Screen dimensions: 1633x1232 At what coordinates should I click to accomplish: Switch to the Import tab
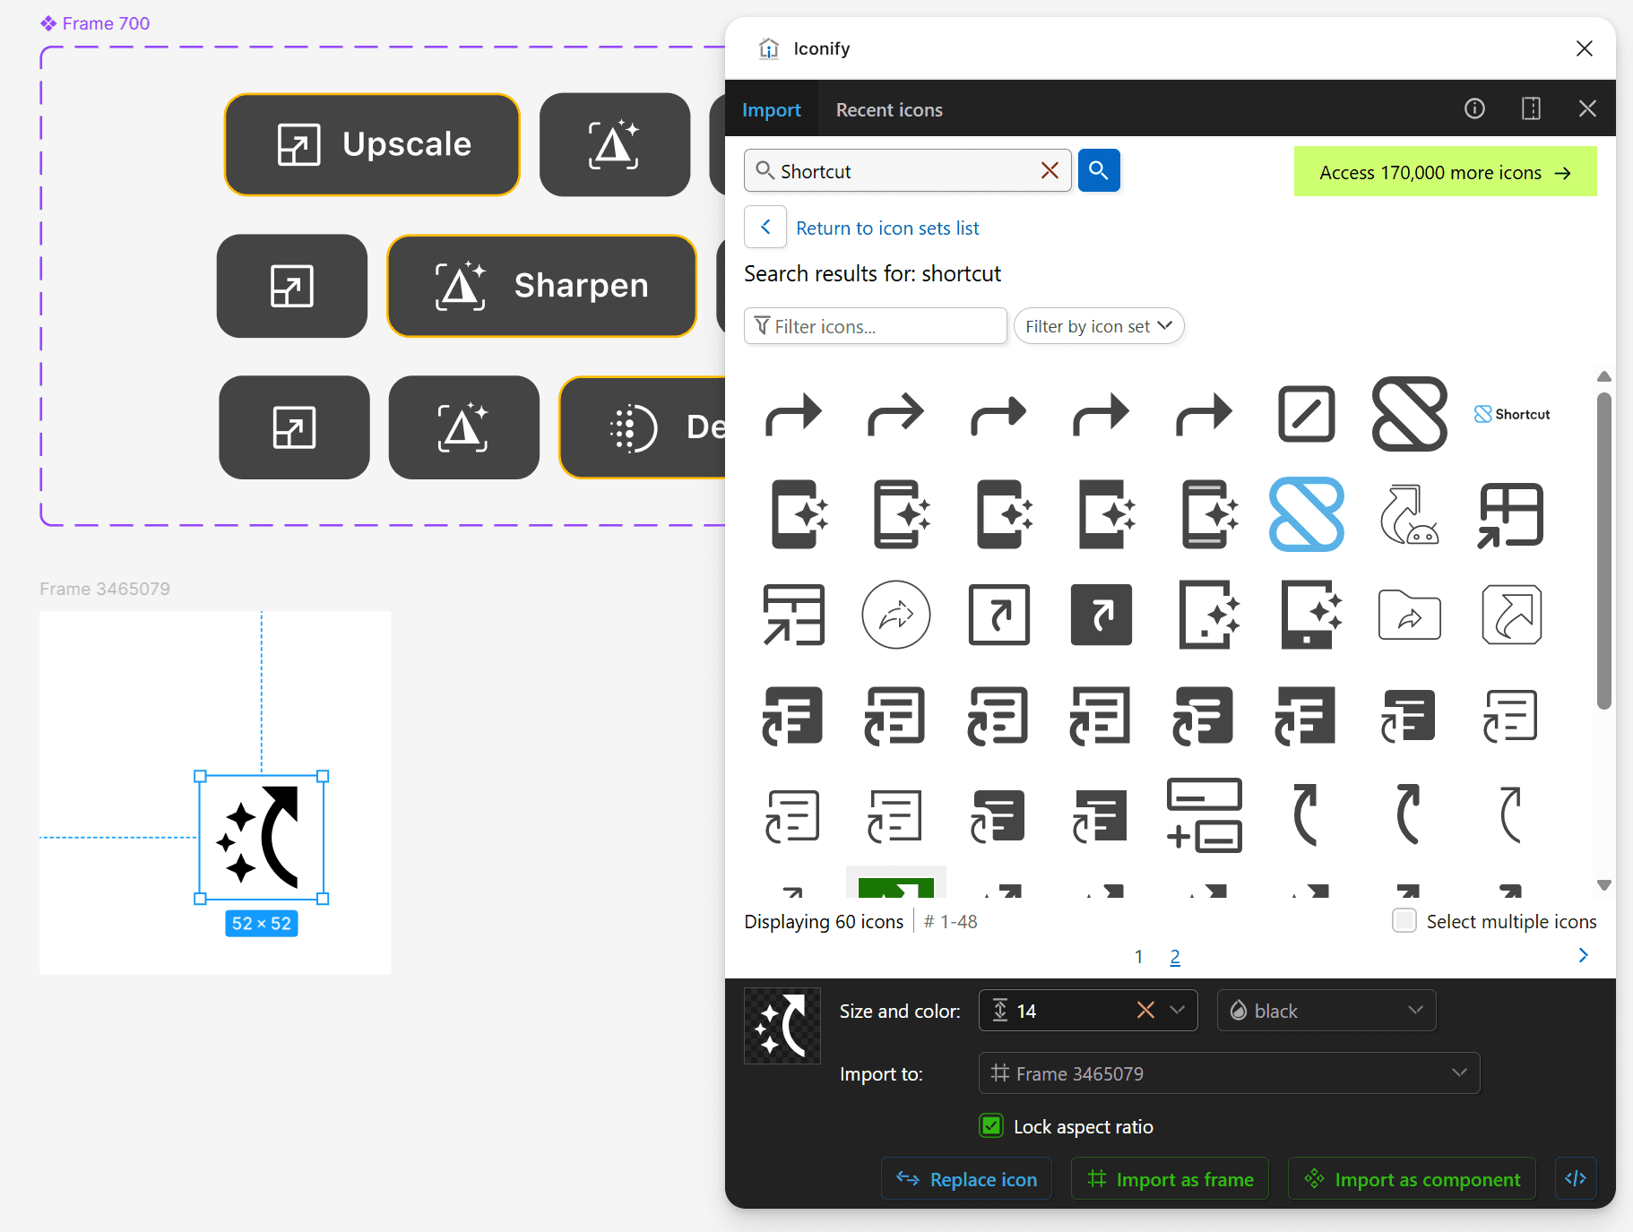coord(771,109)
